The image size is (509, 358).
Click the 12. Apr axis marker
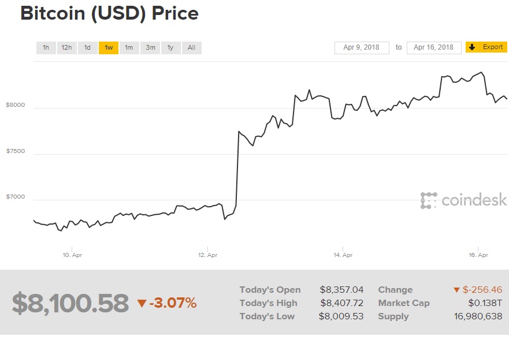[207, 255]
